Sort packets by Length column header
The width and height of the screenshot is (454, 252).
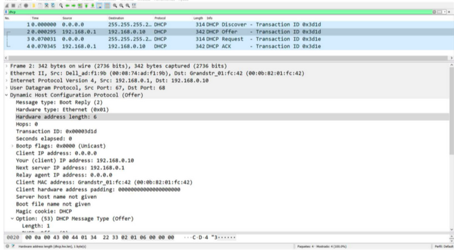coord(198,18)
